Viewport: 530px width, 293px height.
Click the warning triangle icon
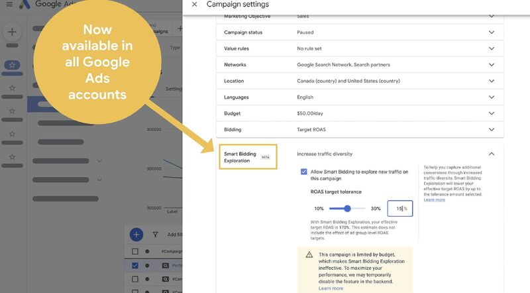pyautogui.click(x=309, y=255)
